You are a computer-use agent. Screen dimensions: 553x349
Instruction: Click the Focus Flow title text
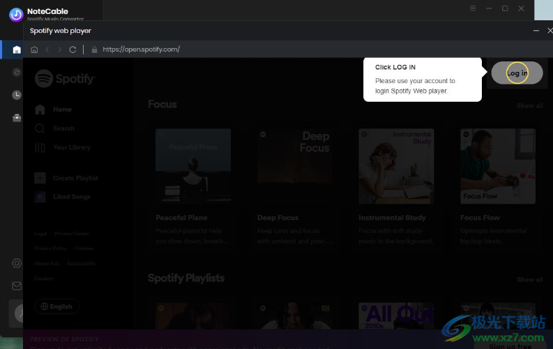tap(480, 218)
